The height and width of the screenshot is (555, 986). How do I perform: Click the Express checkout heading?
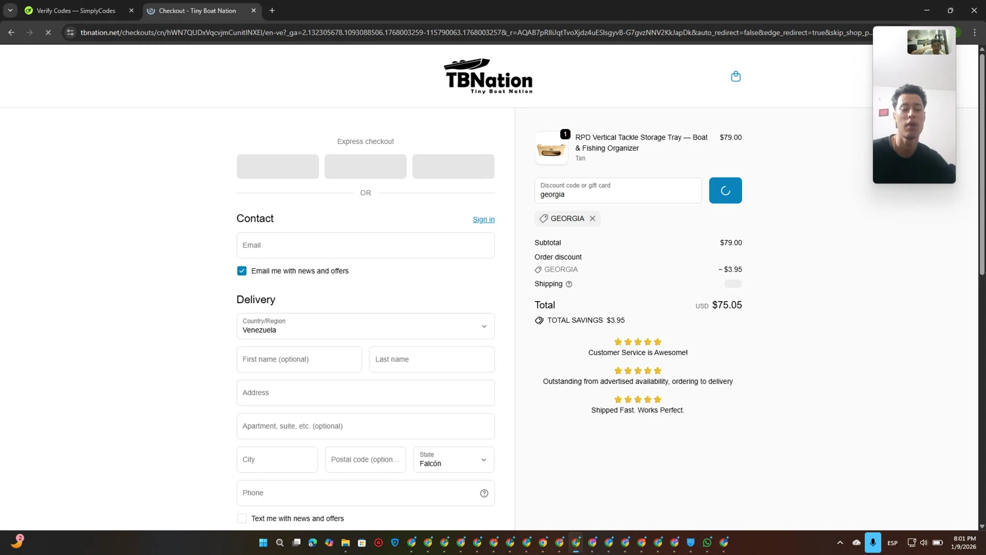click(x=365, y=141)
